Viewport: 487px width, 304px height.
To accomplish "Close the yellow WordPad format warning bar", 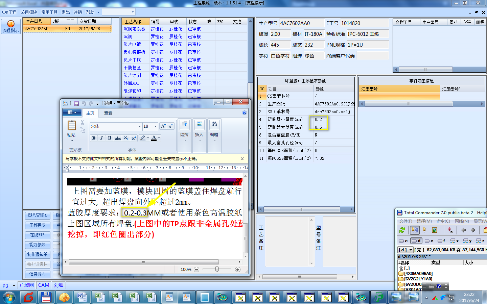I will (242, 158).
